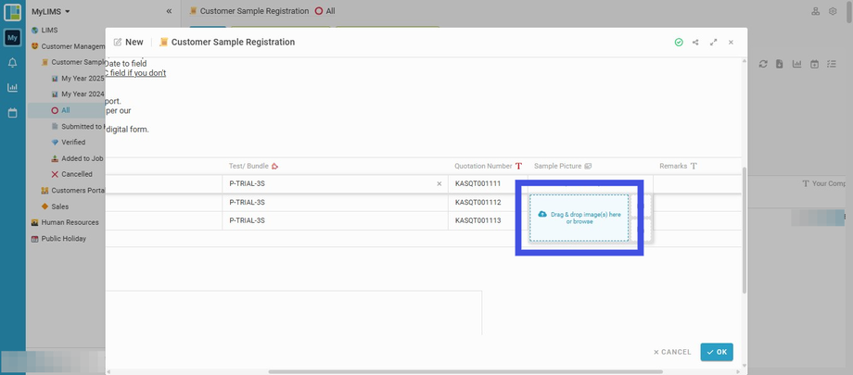Select LIMS in the navigation tree
The width and height of the screenshot is (853, 375).
(49, 30)
